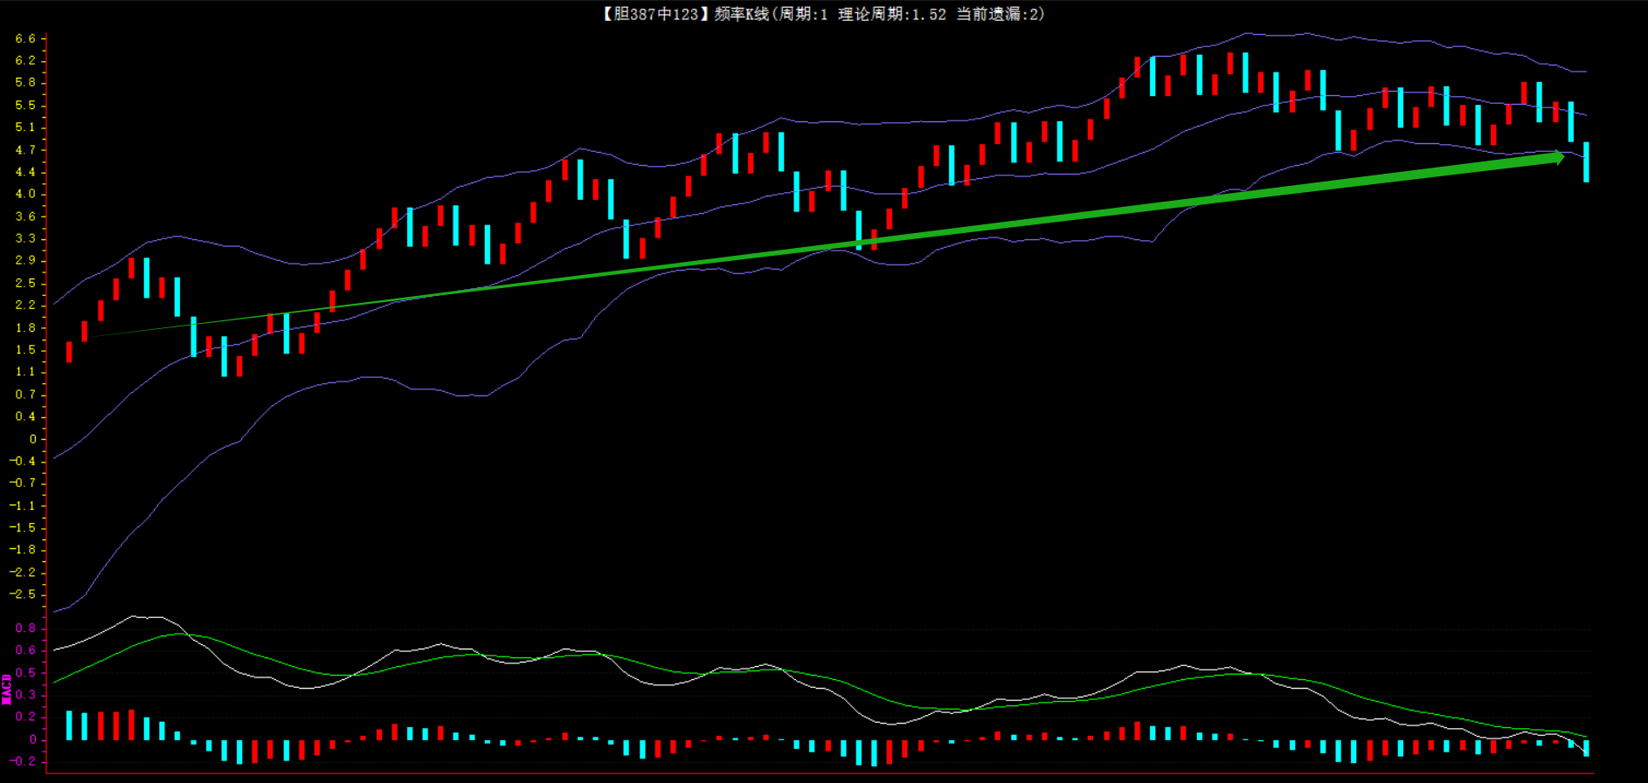Click the 理论周期:1.52 value in the title
The height and width of the screenshot is (783, 1648).
click(x=891, y=14)
